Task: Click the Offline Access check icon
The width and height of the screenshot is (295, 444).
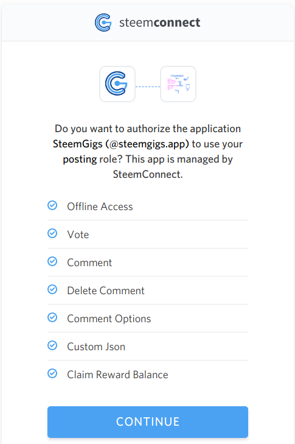Action: (52, 205)
